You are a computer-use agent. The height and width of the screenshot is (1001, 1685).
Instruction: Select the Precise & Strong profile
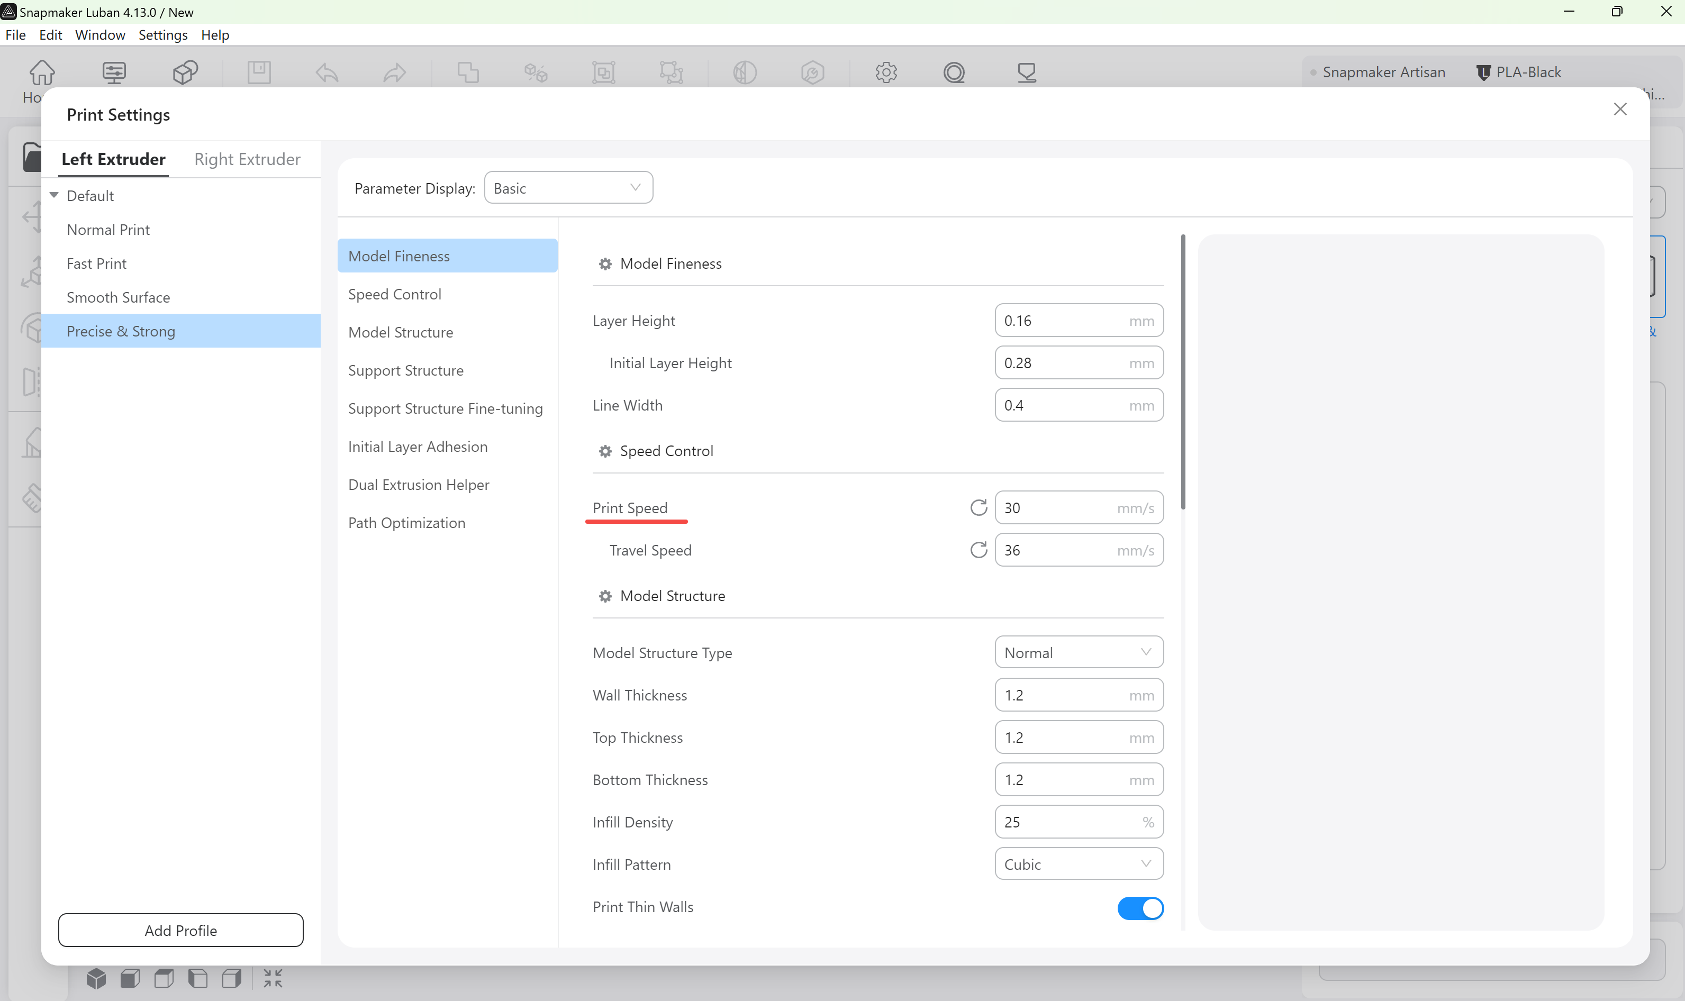tap(181, 331)
